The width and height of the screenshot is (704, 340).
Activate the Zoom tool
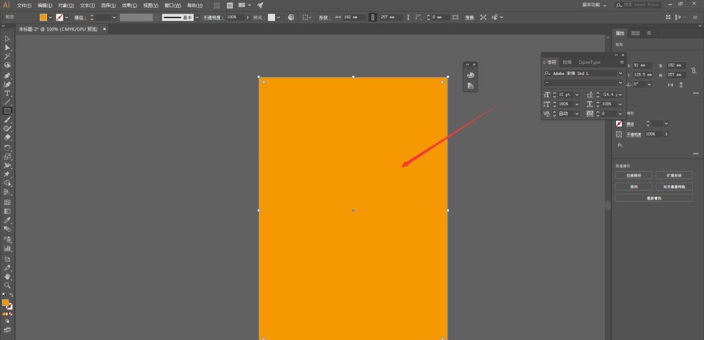coord(7,286)
